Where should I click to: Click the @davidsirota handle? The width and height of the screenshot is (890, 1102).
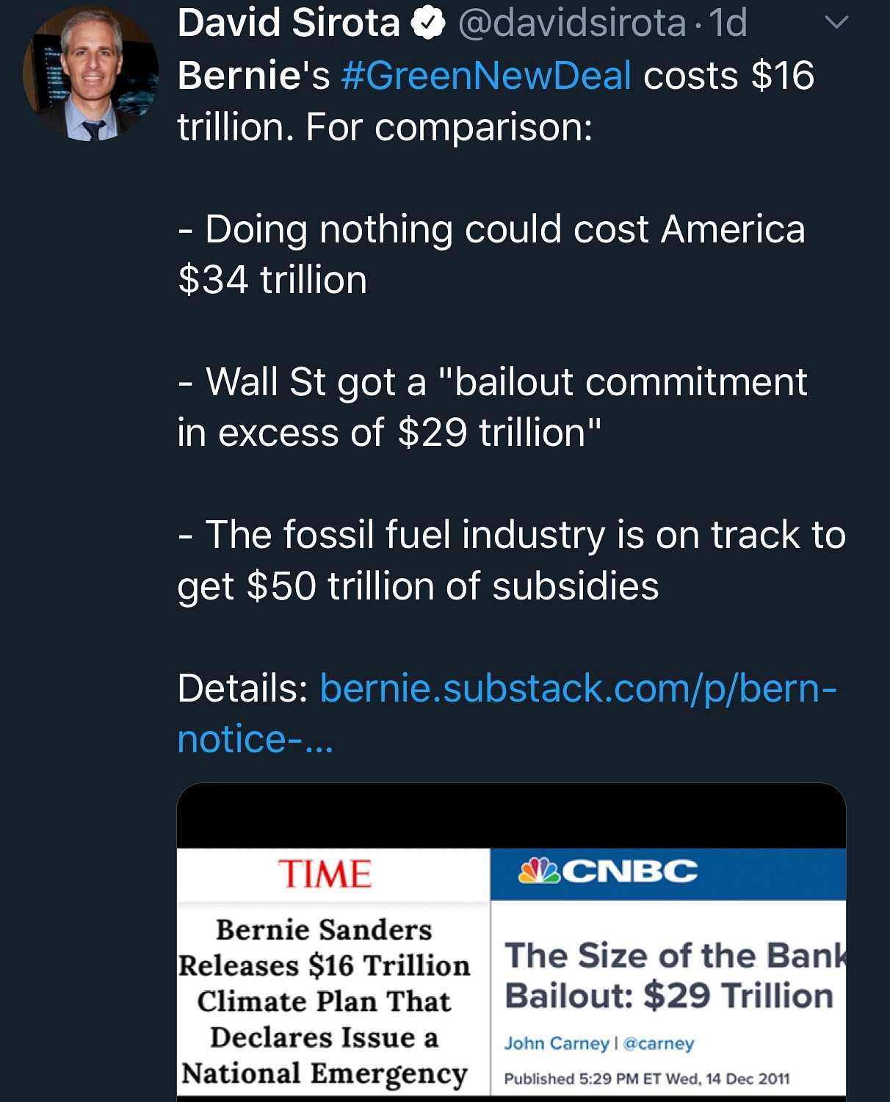point(572,23)
